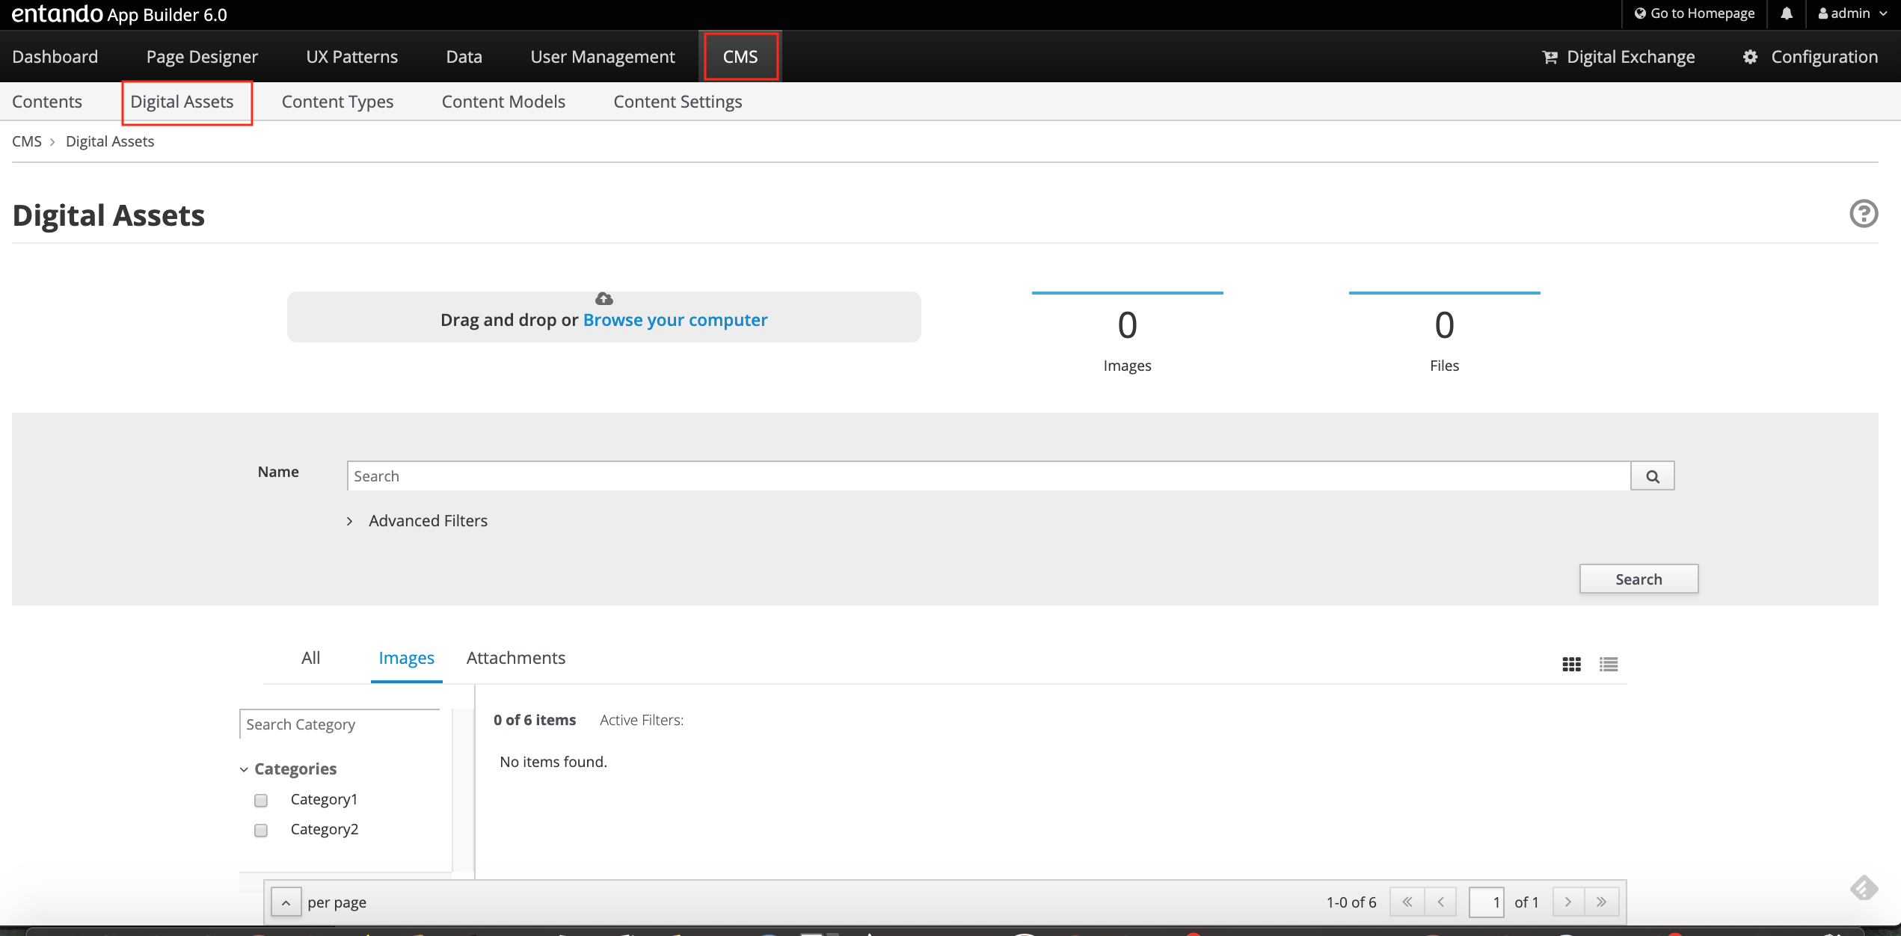
Task: Switch to list view icon
Action: (1609, 664)
